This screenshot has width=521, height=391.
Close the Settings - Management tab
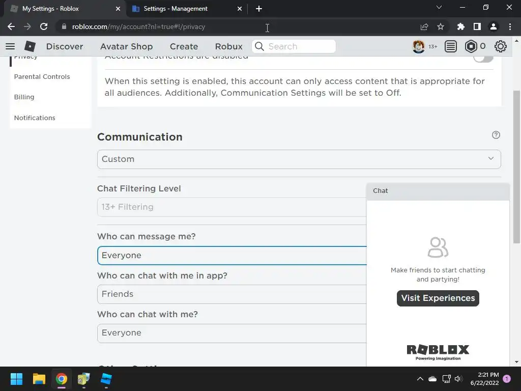tap(239, 9)
